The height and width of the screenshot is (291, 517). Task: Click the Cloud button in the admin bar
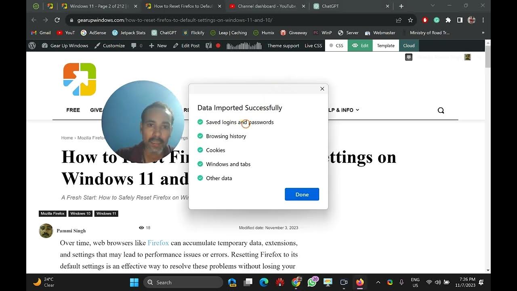coord(409,46)
